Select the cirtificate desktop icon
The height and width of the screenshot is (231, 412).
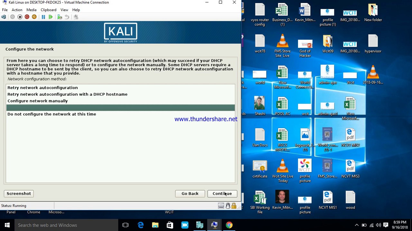(x=260, y=169)
